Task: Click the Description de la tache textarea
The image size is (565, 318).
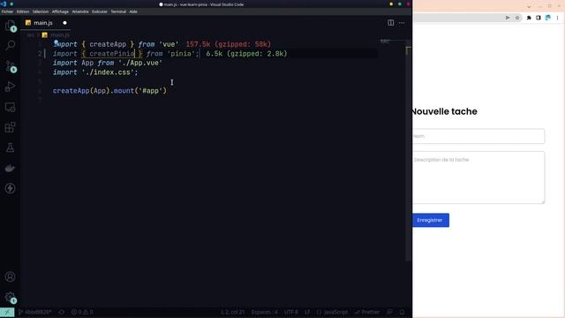Action: point(478,178)
